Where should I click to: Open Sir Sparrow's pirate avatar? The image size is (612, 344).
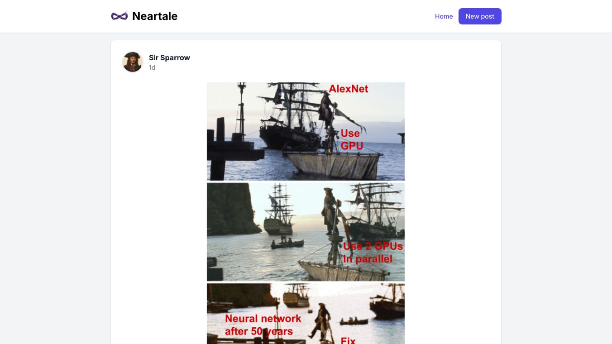point(133,62)
